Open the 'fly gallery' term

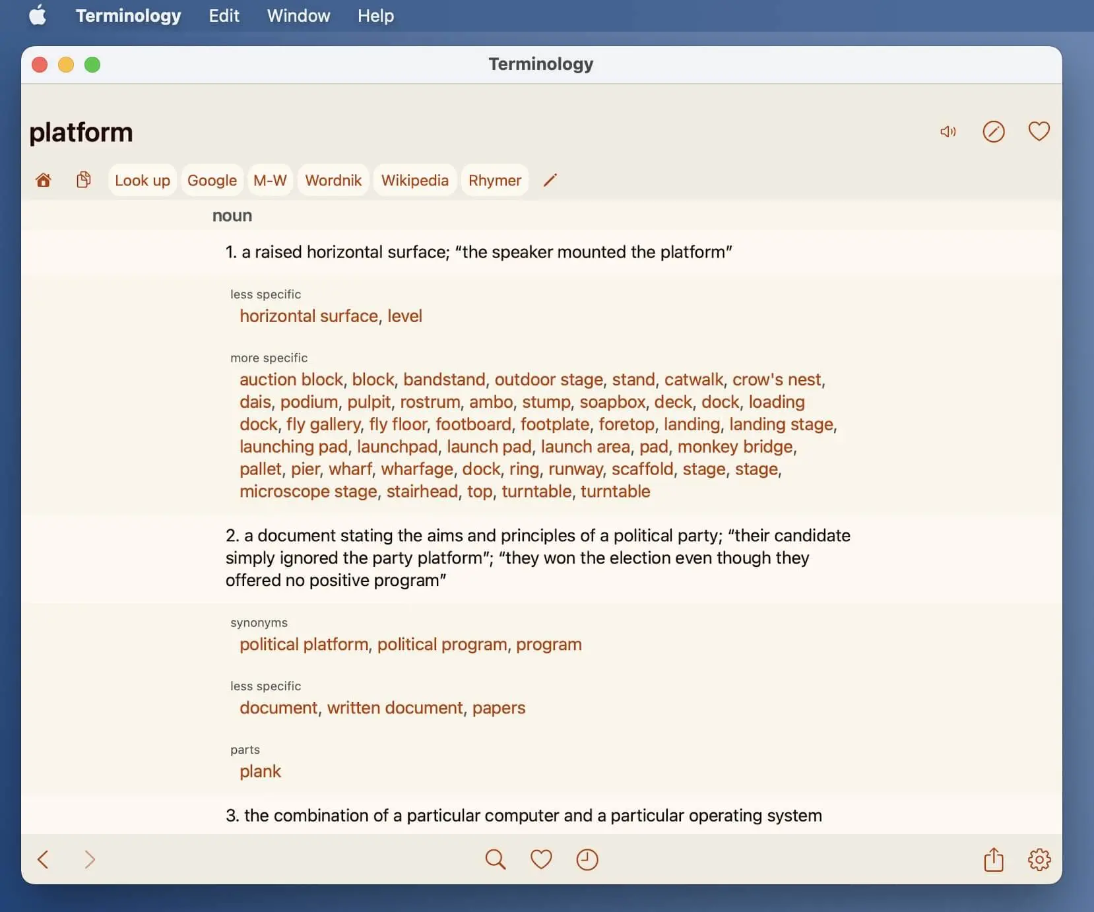pos(323,424)
